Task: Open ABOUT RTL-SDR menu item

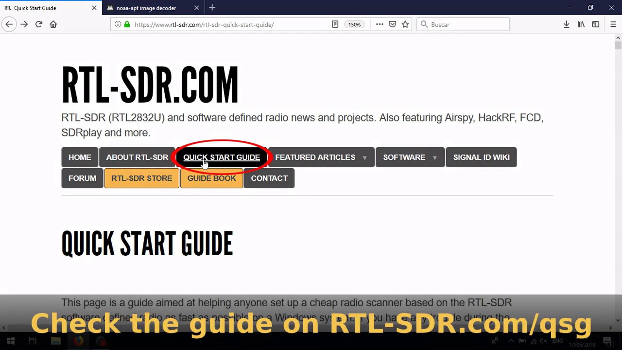Action: point(137,157)
